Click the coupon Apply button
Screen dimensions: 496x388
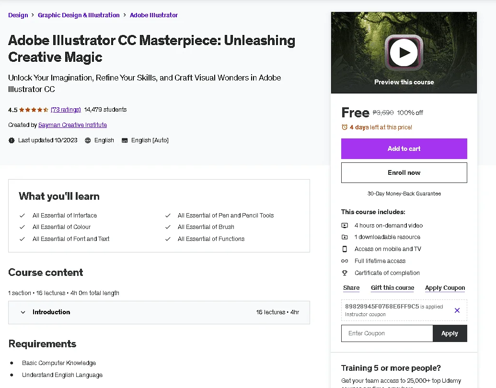pos(450,333)
